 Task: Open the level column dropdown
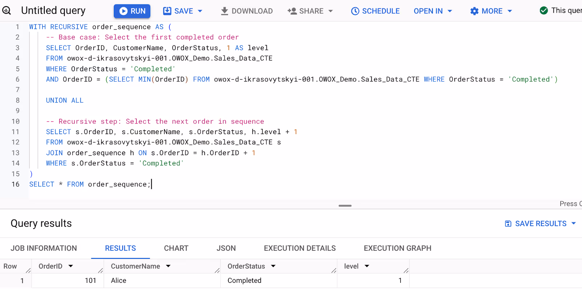367,266
